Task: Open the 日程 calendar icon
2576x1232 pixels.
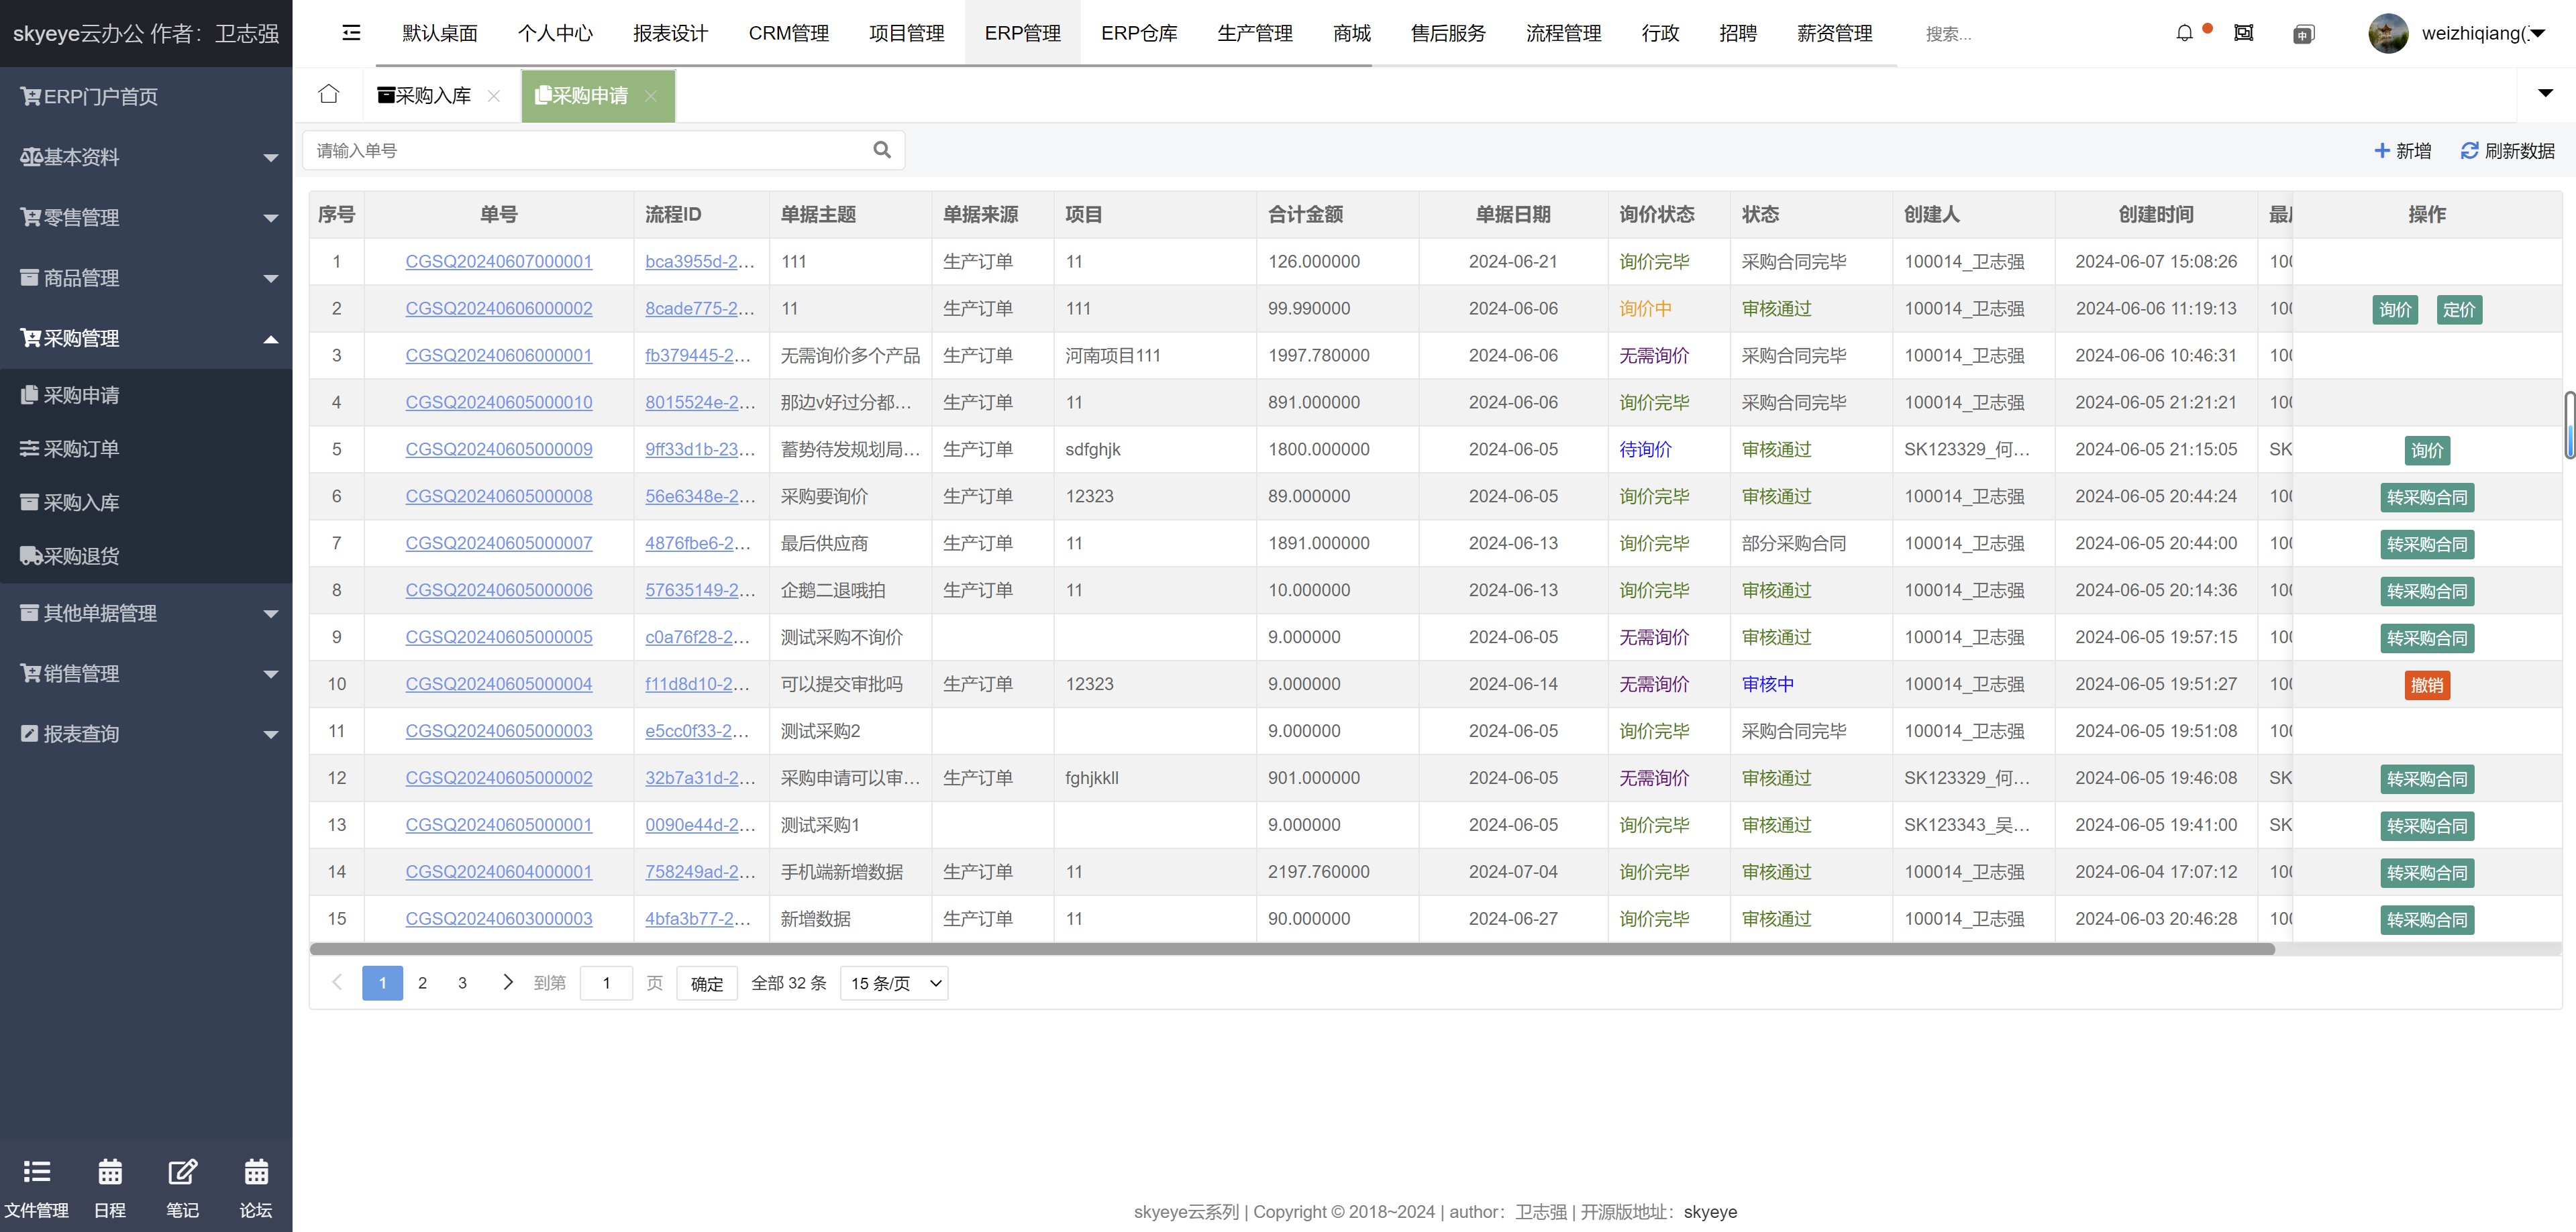Action: tap(110, 1171)
